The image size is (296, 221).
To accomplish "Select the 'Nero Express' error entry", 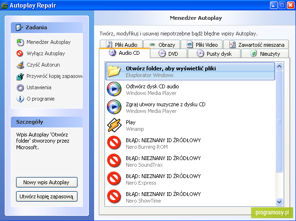I will (190, 179).
